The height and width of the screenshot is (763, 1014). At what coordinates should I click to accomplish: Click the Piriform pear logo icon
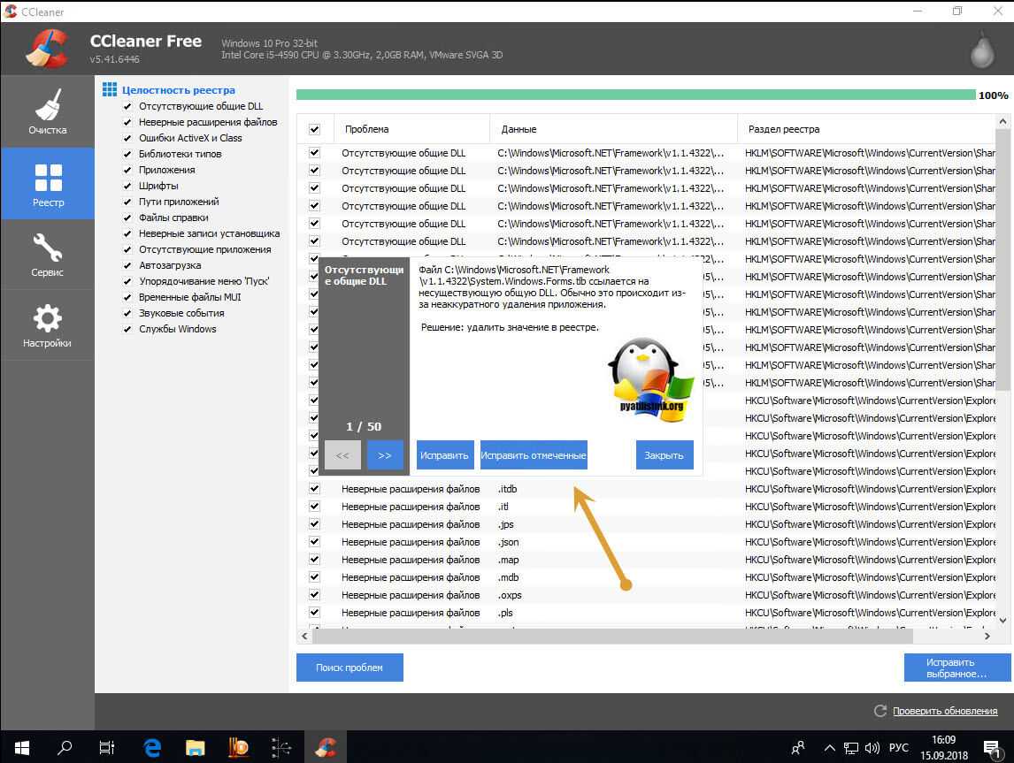tap(982, 50)
